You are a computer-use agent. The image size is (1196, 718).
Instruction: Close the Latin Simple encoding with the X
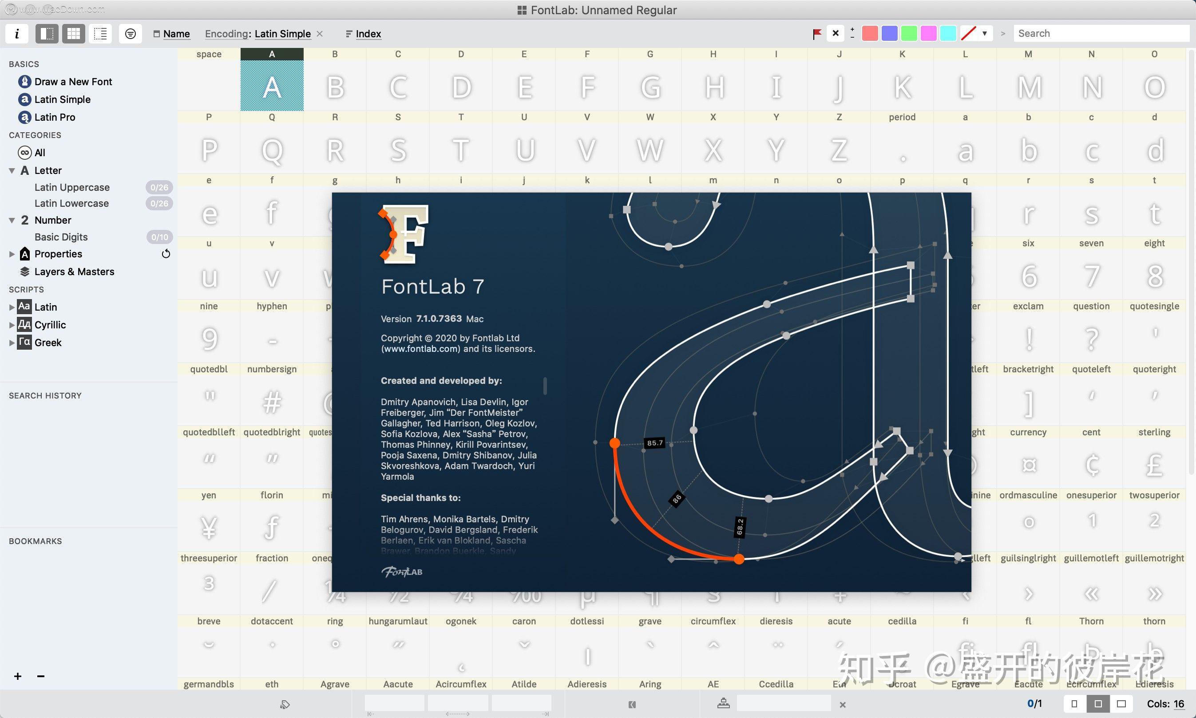(320, 33)
